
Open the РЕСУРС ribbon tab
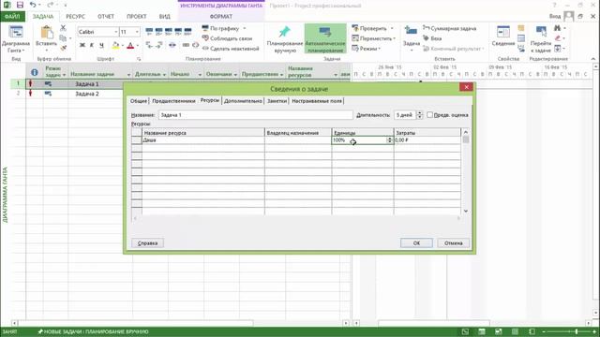coord(75,17)
